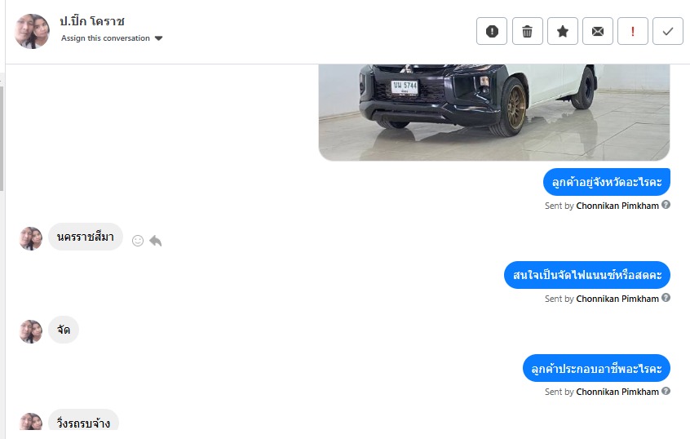
Task: Flag conversation with red exclamation priority icon
Action: [x=633, y=31]
